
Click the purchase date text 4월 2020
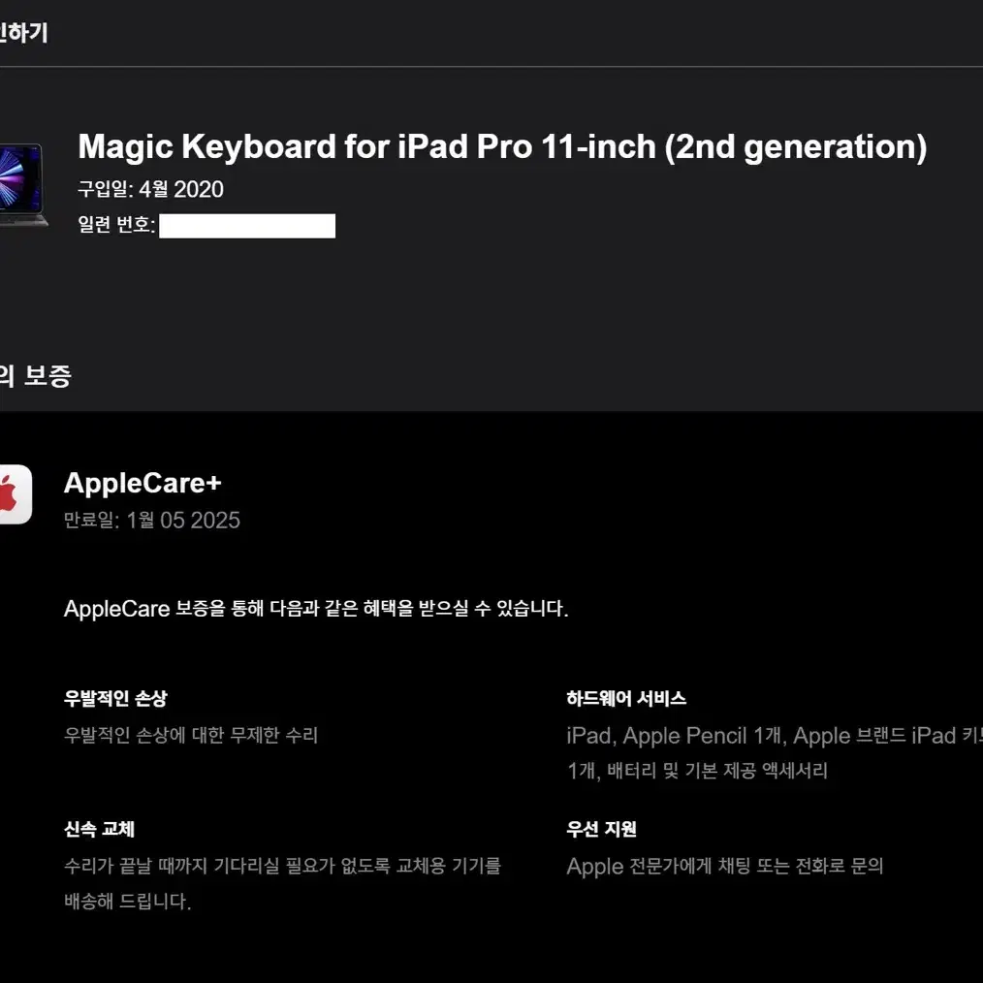pos(181,189)
